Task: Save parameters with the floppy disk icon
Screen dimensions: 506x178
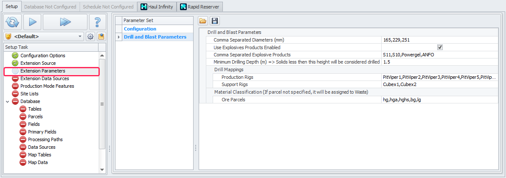Action: click(x=215, y=21)
